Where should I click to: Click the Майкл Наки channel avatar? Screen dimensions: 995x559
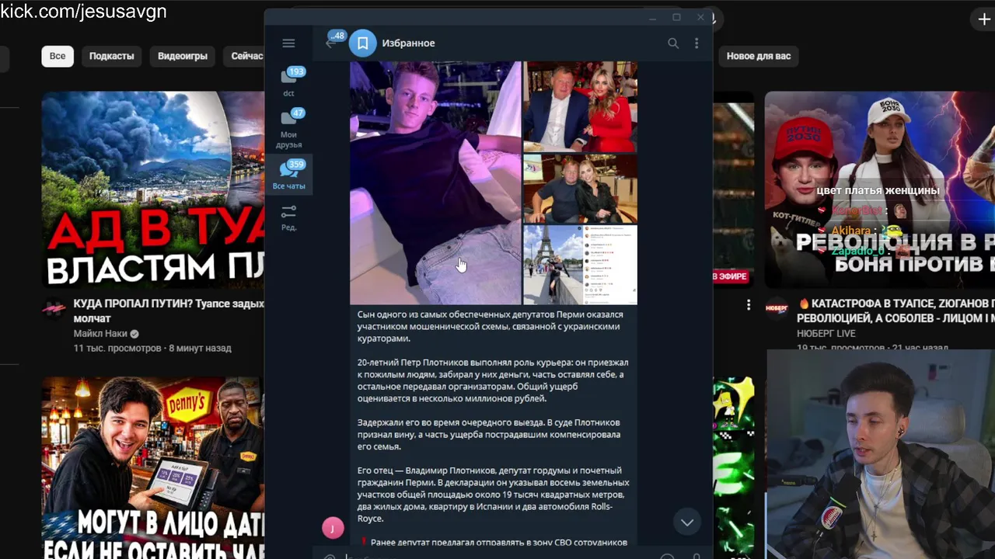54,308
